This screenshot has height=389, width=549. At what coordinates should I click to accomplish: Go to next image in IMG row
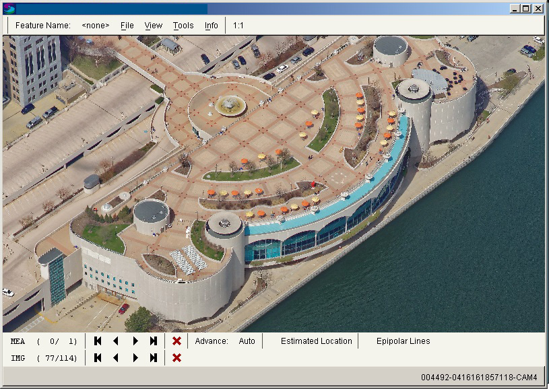click(x=135, y=358)
